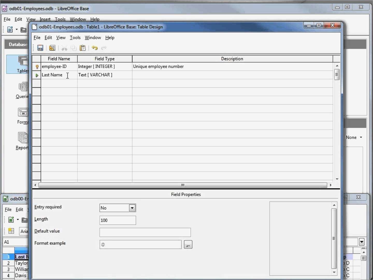Open the dropdown arrow near bottom right spreadsheet

tap(362, 242)
